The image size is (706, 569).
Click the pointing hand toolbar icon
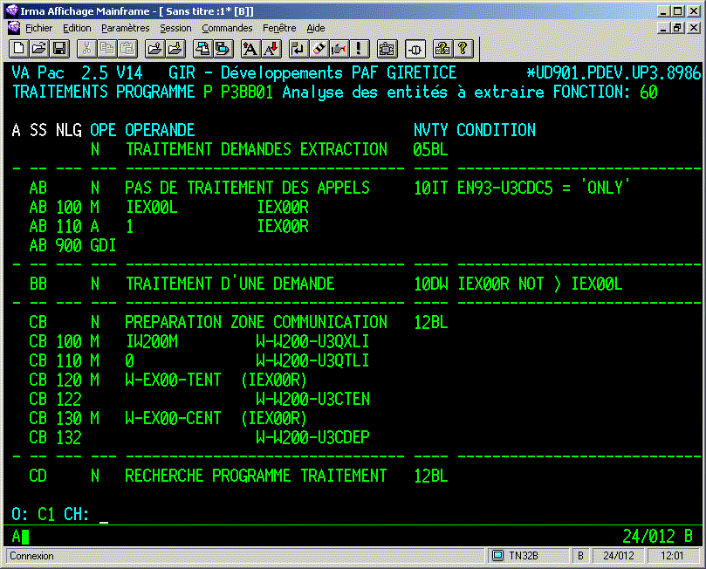tap(339, 49)
